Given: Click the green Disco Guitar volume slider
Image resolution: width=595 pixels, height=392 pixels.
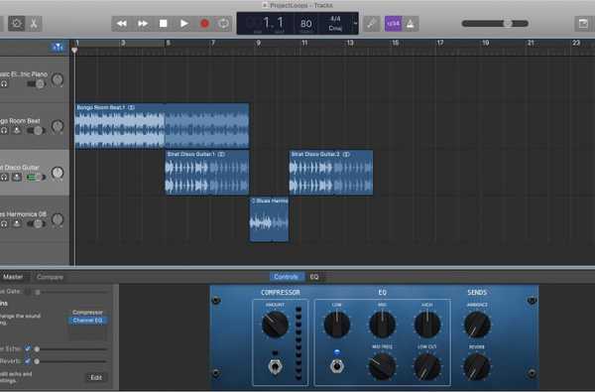Looking at the screenshot, I should [x=36, y=177].
